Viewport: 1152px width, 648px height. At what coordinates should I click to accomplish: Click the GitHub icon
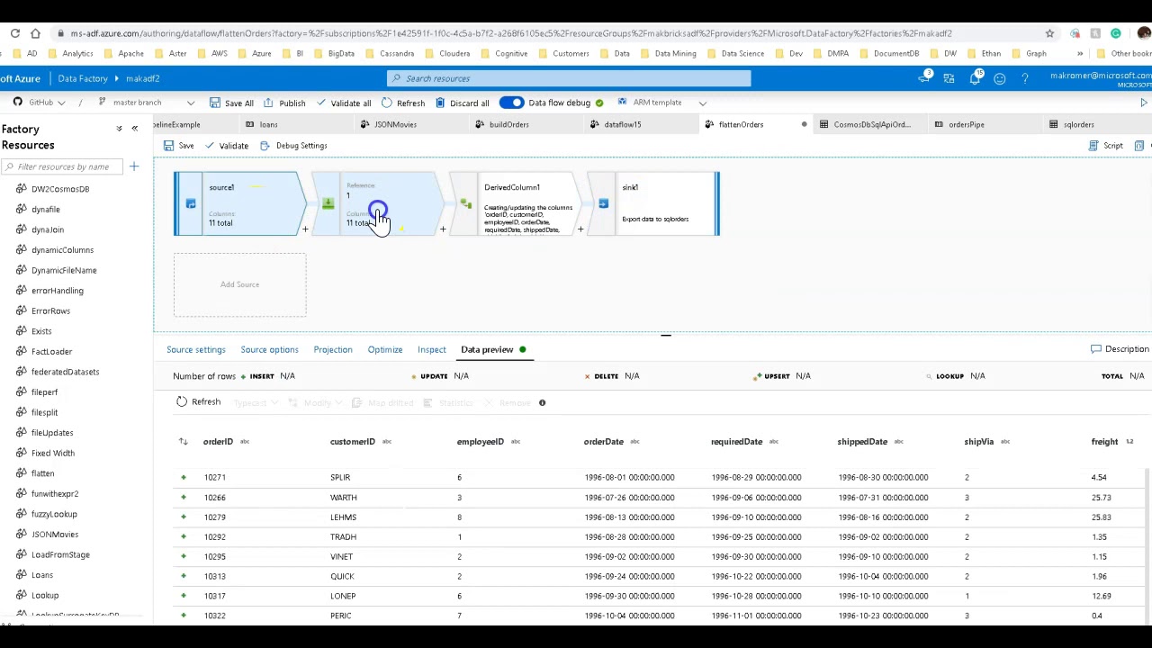(17, 103)
